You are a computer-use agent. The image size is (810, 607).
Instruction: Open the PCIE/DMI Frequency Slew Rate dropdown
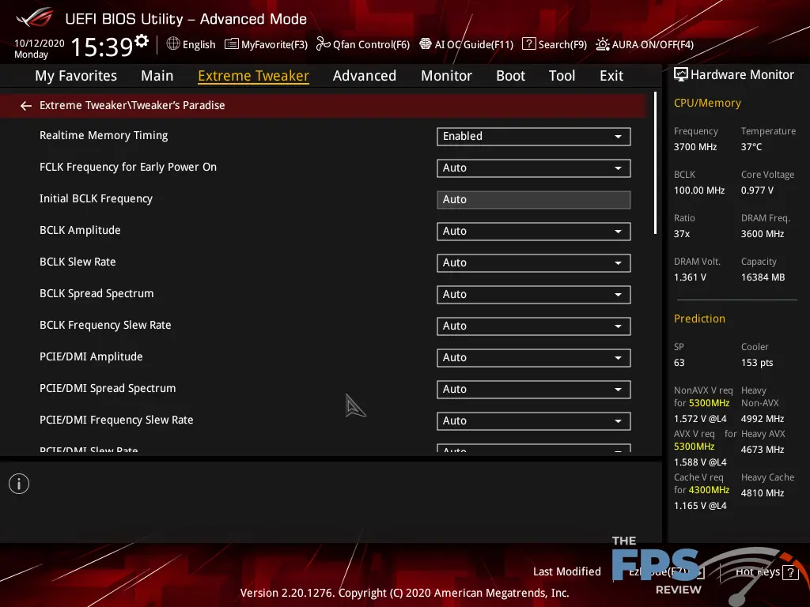(534, 420)
